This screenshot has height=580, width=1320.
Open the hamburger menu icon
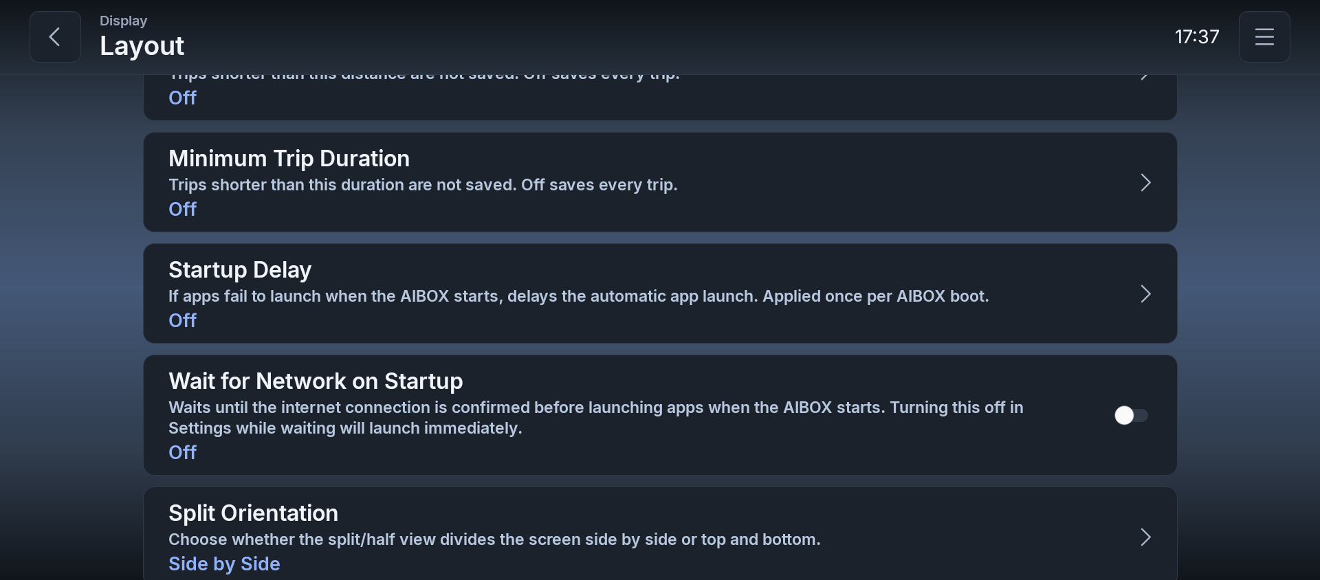click(x=1264, y=36)
